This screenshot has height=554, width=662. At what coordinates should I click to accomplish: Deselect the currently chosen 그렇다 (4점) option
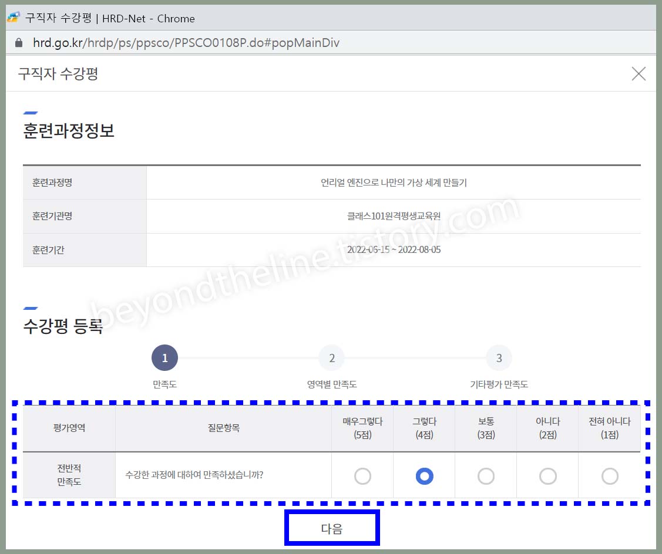tap(424, 475)
